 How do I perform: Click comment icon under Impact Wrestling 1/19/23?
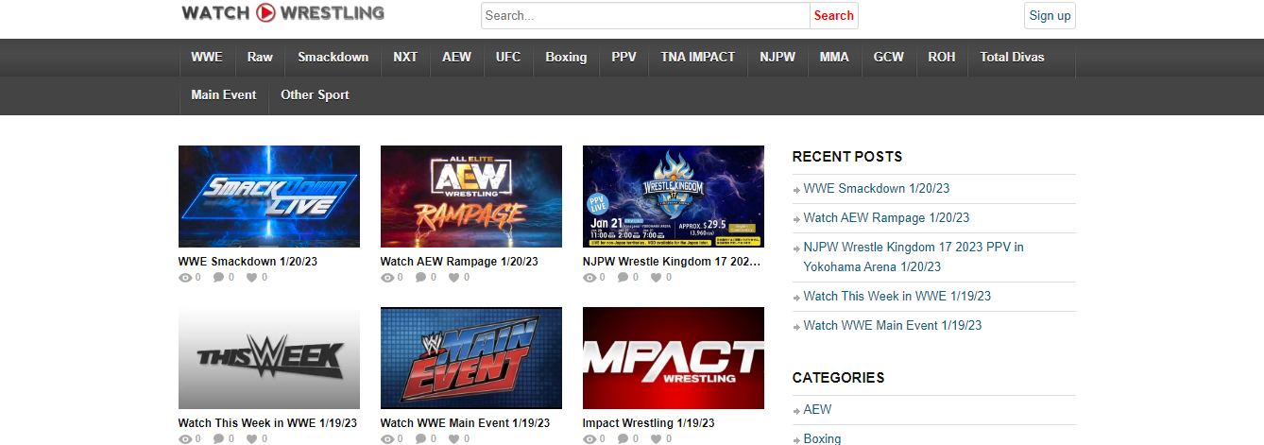(623, 439)
